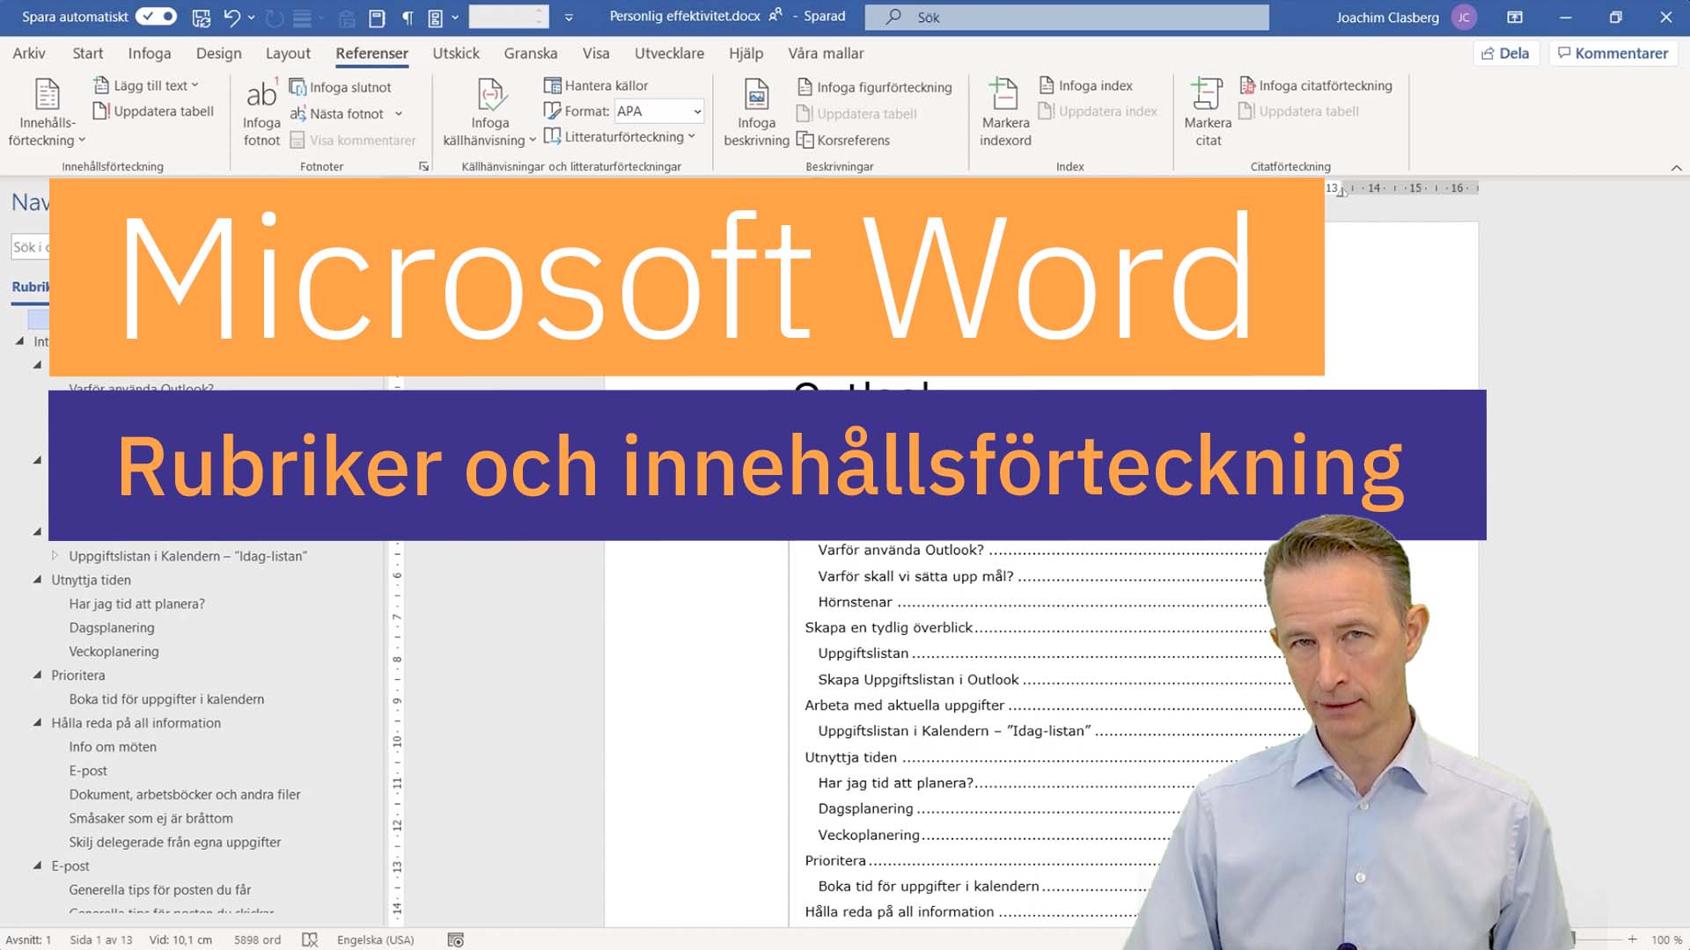The image size is (1690, 950).
Task: Open the Format APA dropdown
Action: click(x=696, y=112)
